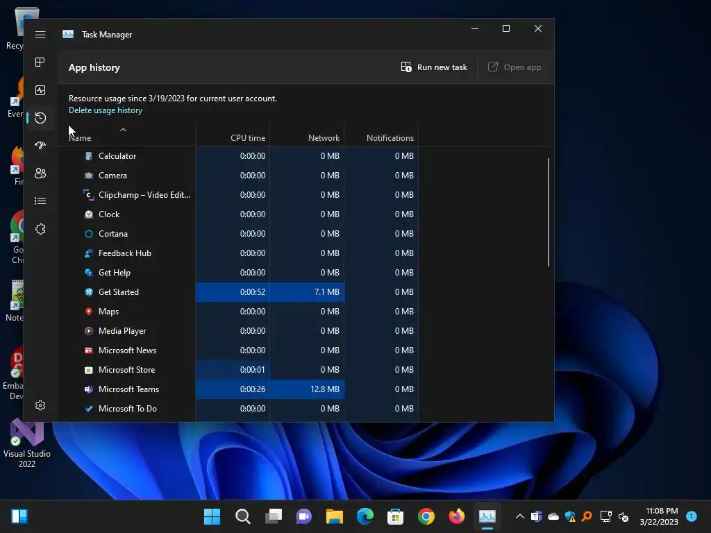This screenshot has width=711, height=533.
Task: Select the Get Started icon
Action: point(89,292)
